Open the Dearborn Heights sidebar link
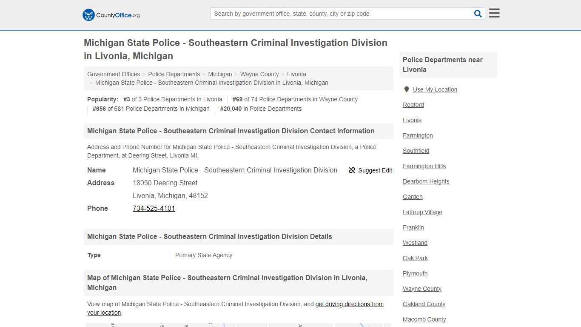 click(426, 181)
